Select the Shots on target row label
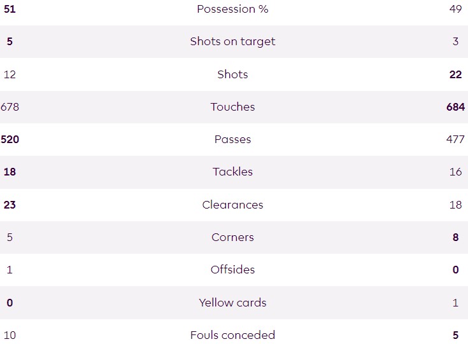The width and height of the screenshot is (468, 344). (x=232, y=41)
